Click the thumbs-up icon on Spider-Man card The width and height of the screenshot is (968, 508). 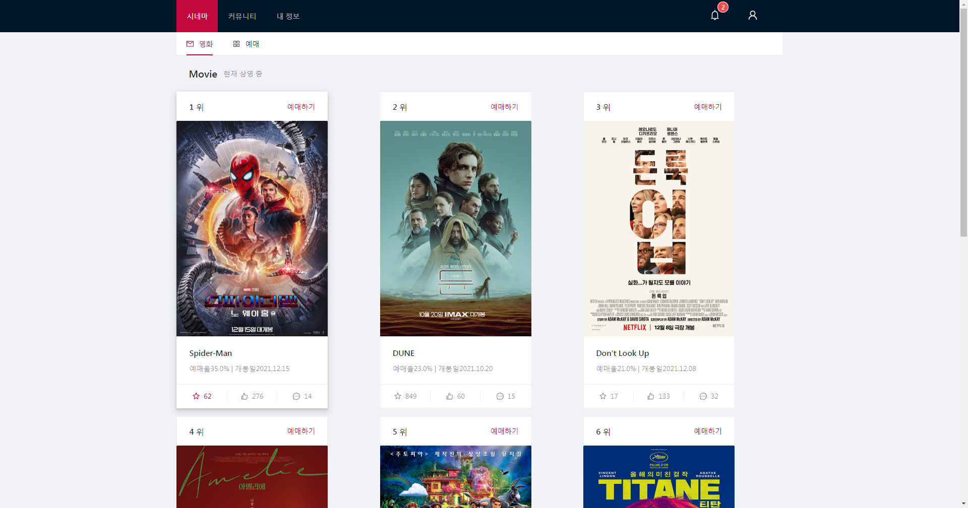(245, 396)
